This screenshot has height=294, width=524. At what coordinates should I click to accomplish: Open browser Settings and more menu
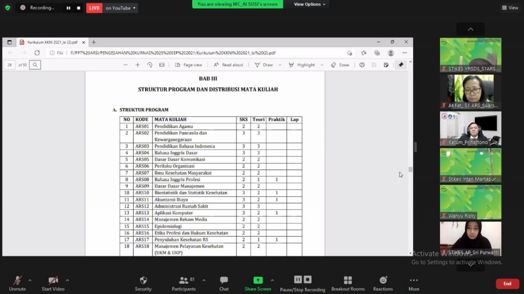pos(405,53)
